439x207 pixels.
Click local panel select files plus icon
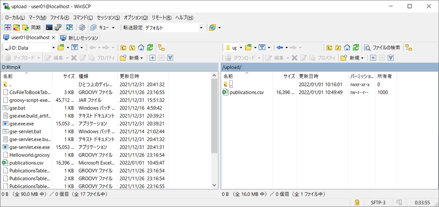(153, 58)
